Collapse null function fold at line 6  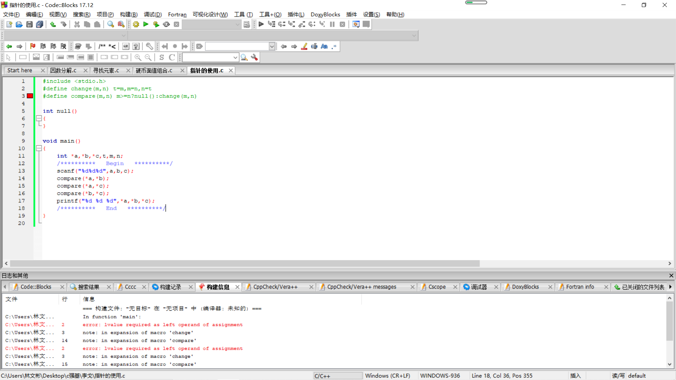(39, 118)
